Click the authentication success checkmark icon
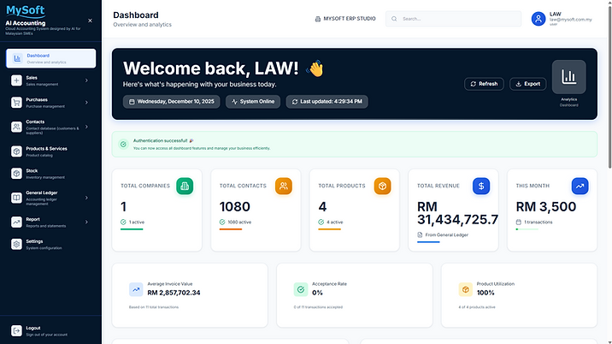This screenshot has height=344, width=612. click(x=123, y=145)
